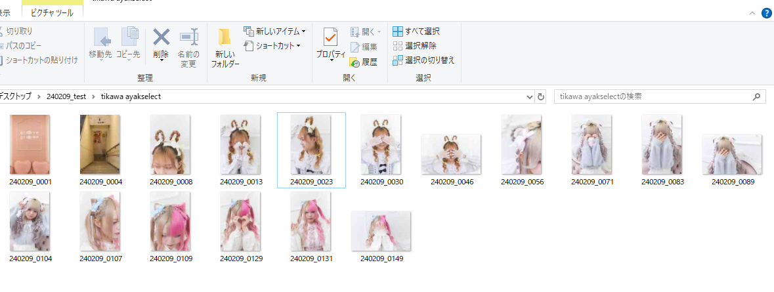
Task: Open Help with the blue question icon
Action: (765, 13)
